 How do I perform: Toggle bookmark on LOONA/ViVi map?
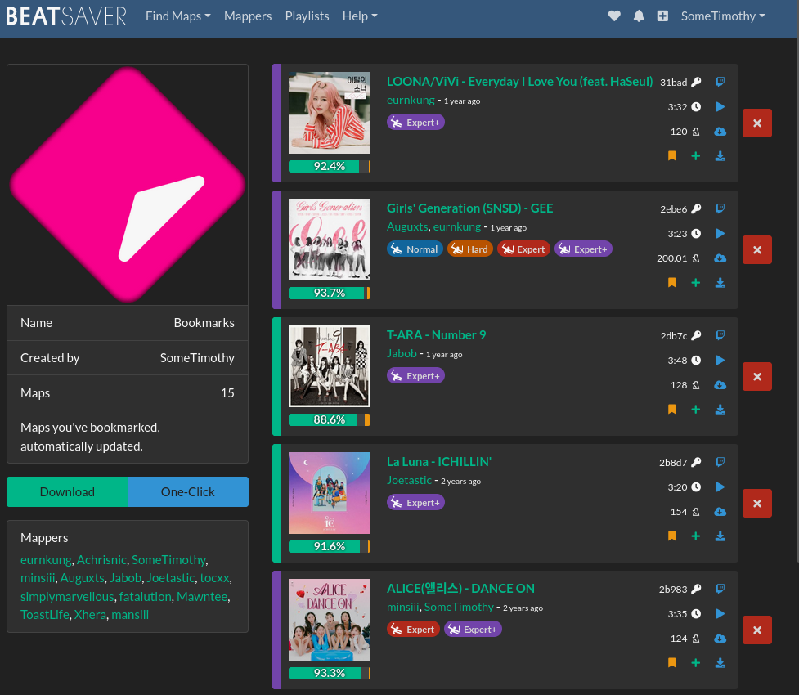tap(672, 156)
